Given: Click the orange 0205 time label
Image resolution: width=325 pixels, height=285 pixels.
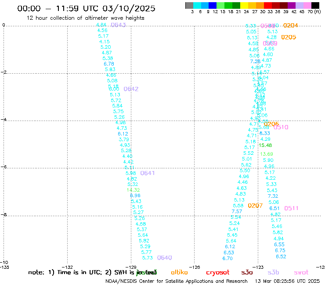Looking at the screenshot, I should (x=289, y=37).
